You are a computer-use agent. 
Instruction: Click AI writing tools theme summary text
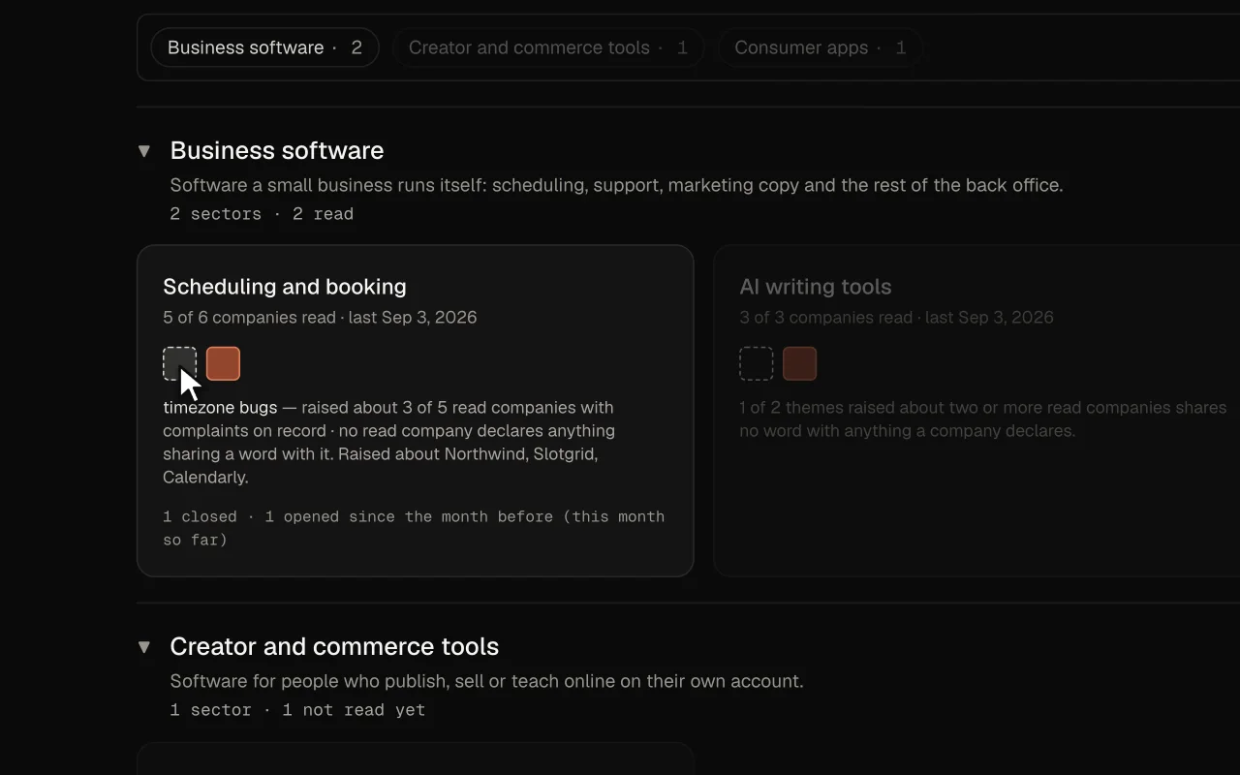[x=983, y=419]
